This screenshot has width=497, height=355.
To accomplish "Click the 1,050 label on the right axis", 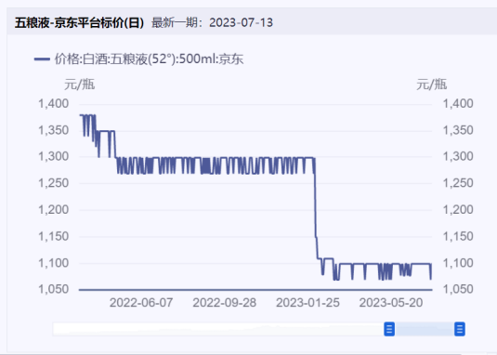I will pyautogui.click(x=458, y=289).
